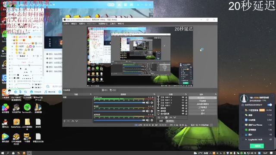This screenshot has width=276, height=155.
Task: Toggle visibility of 显示器采集 source
Action: tap(183, 114)
